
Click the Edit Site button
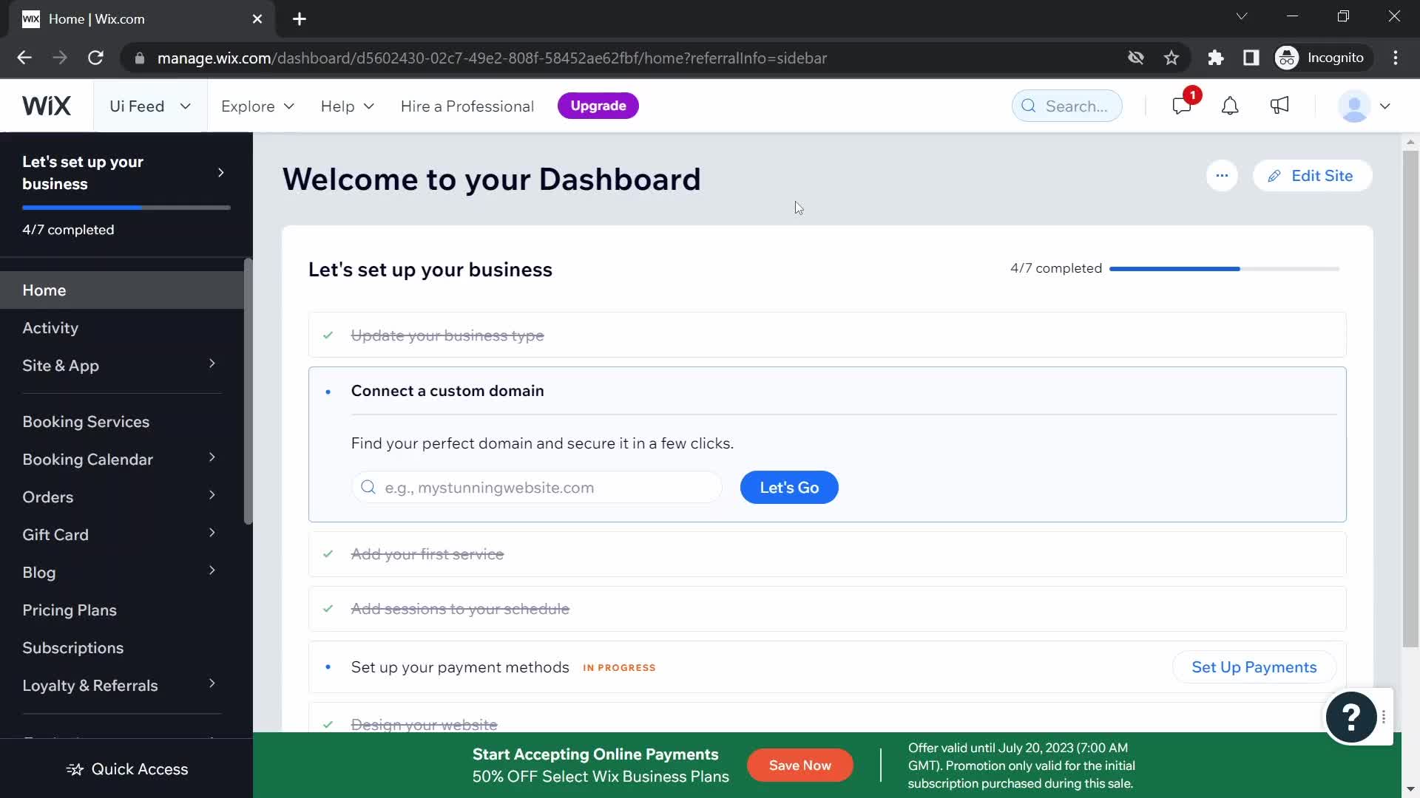(x=1312, y=176)
